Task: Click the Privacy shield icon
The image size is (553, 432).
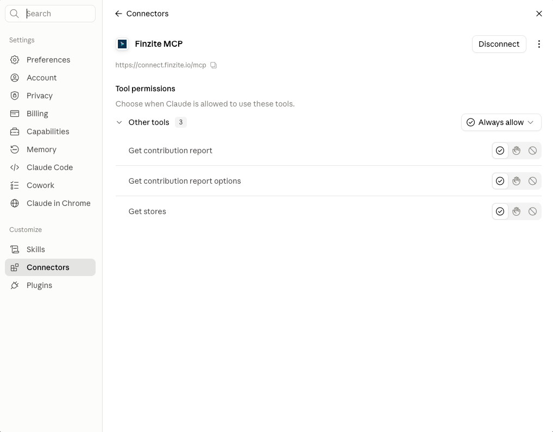Action: 15,96
